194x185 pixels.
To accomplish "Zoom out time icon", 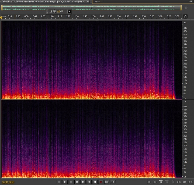I will point(167,182).
